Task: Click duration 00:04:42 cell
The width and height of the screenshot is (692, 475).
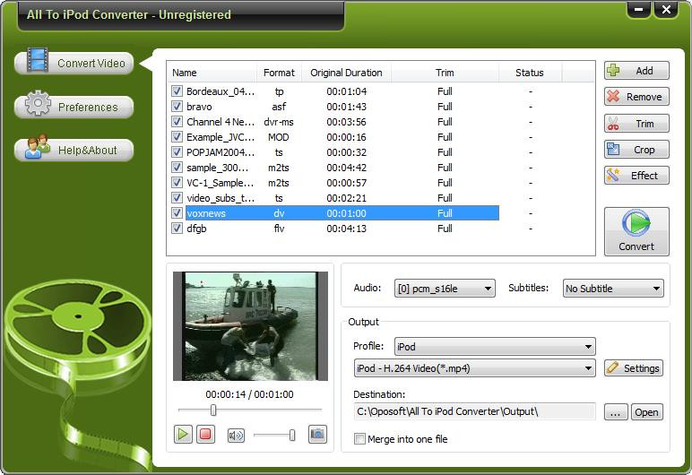Action: click(346, 168)
